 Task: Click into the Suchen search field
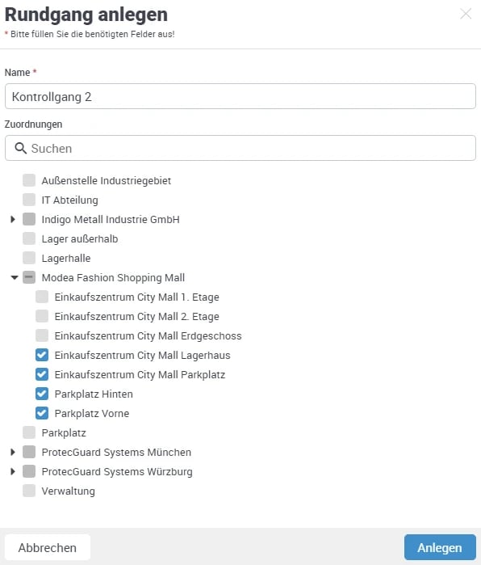pos(240,148)
